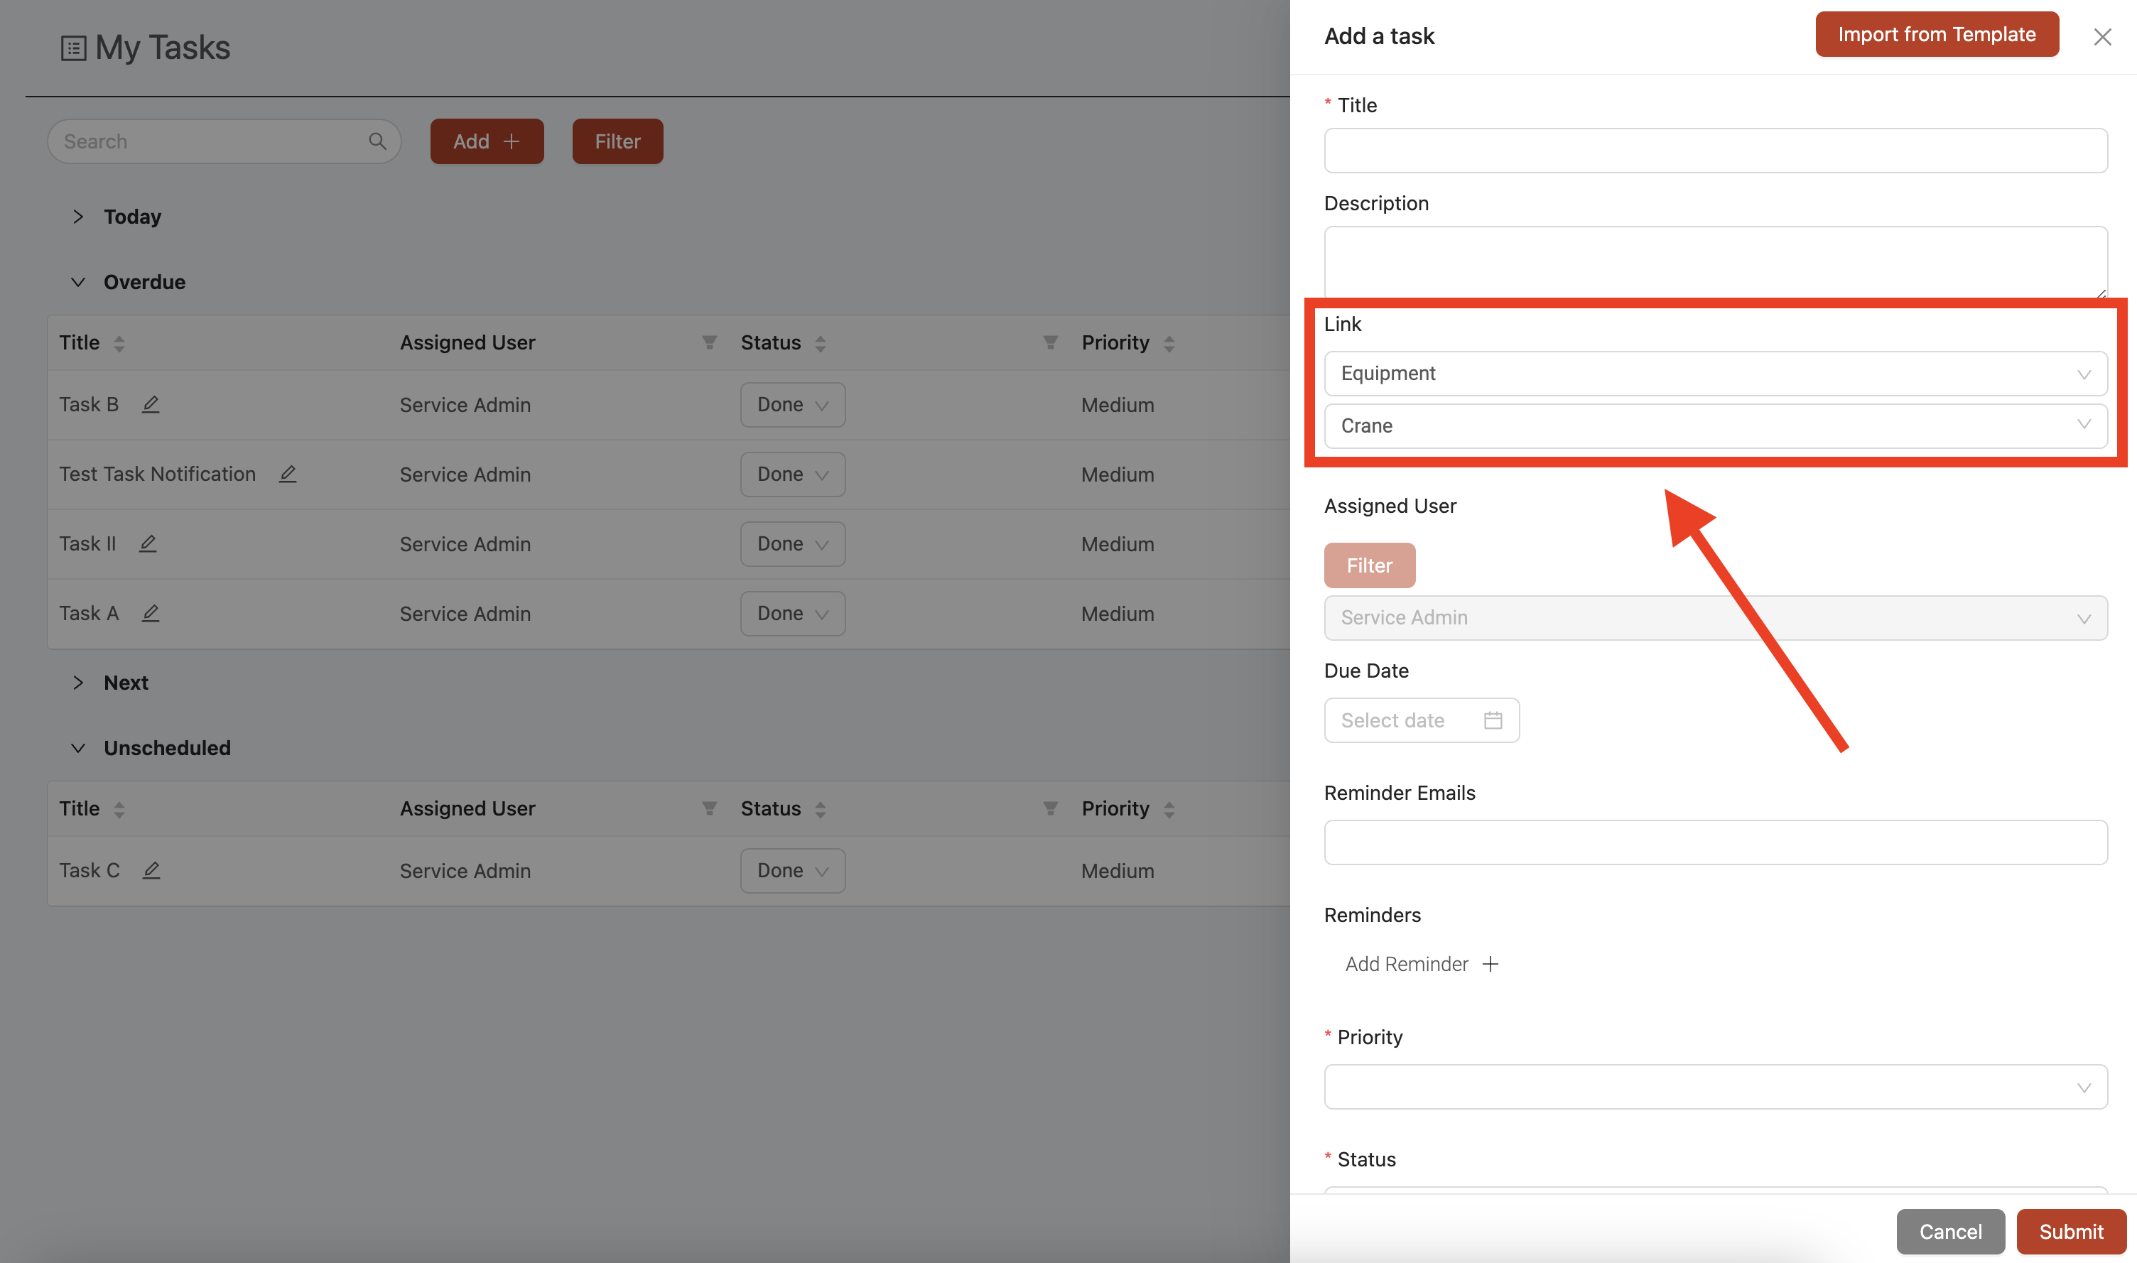Filter Unscheduled table by Assigned User
The width and height of the screenshot is (2137, 1263).
[x=709, y=808]
